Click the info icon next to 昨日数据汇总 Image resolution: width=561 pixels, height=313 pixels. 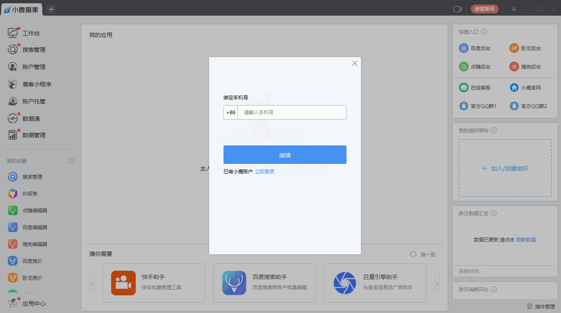[x=494, y=213]
